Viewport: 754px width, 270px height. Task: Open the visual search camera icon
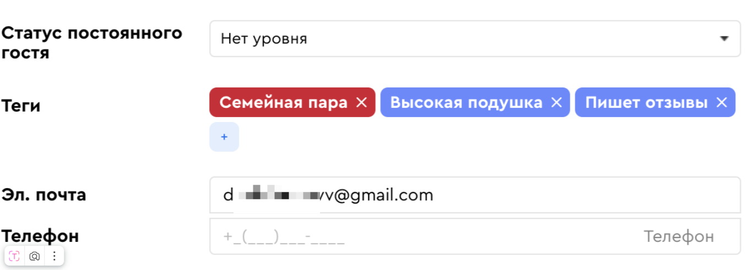[35, 256]
